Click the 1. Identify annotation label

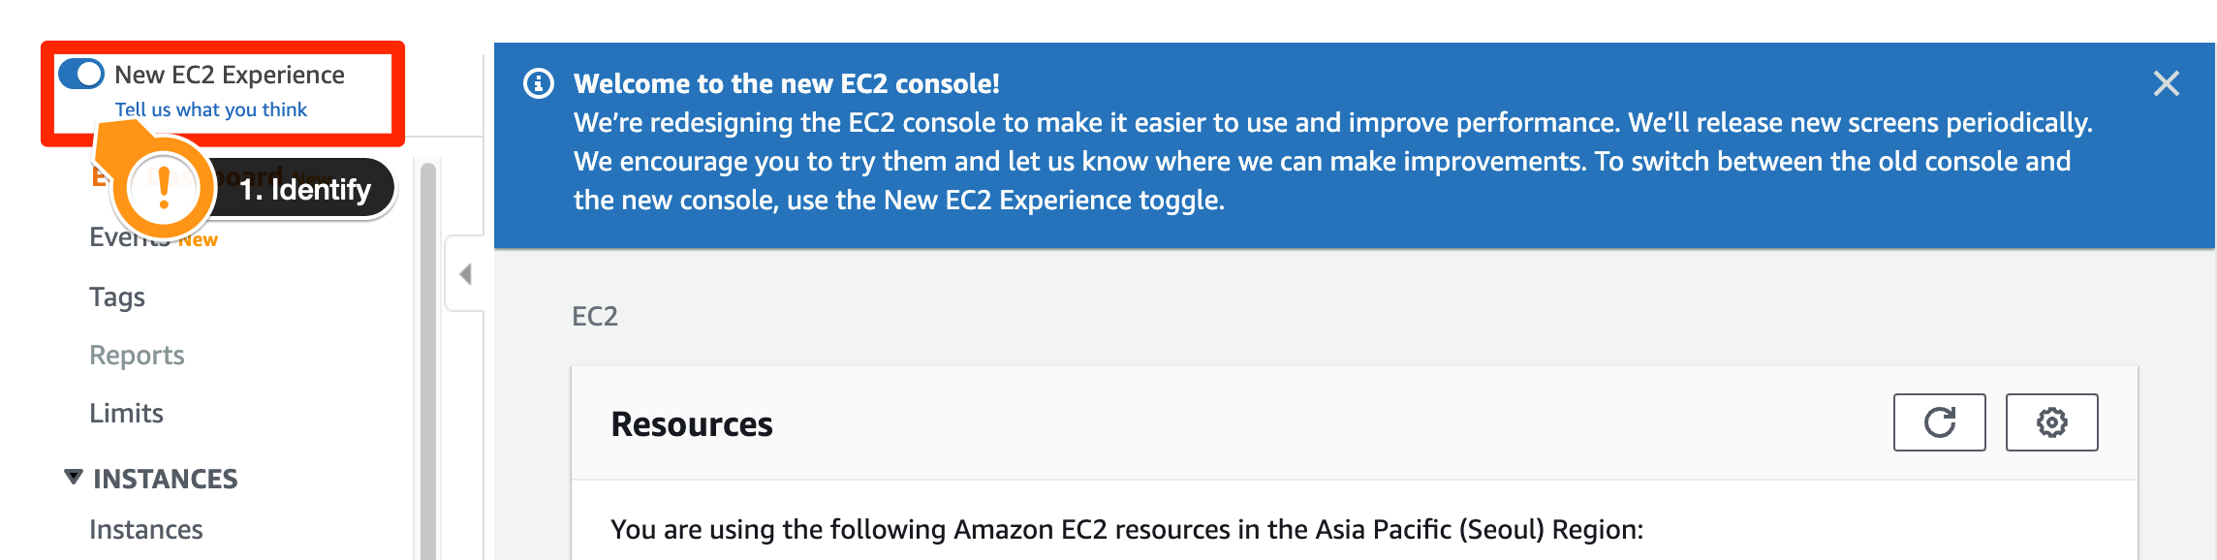click(x=305, y=189)
